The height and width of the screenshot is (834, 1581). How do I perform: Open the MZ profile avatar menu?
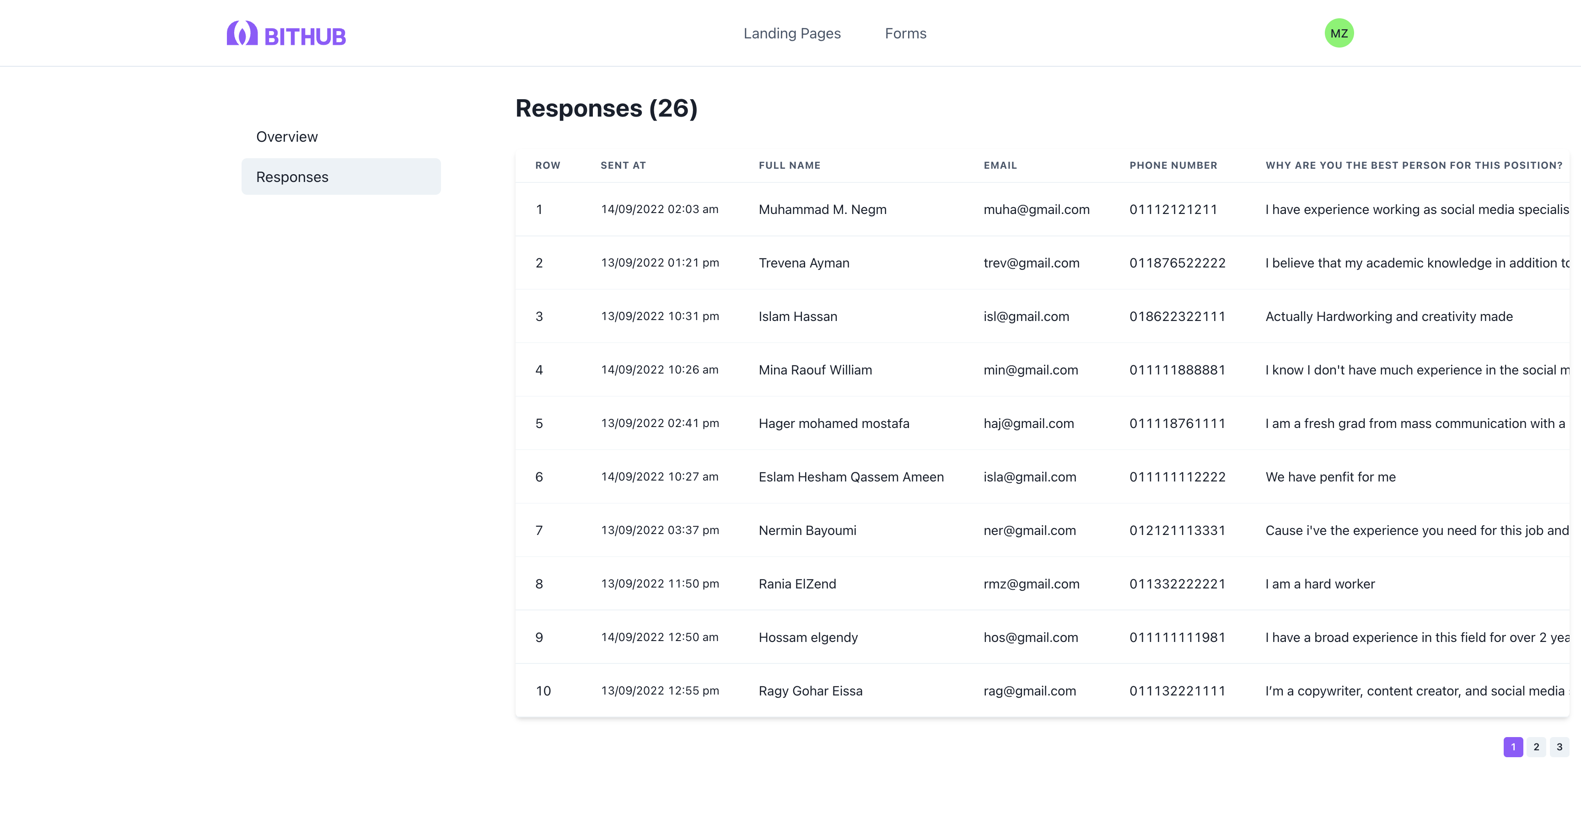(1339, 33)
